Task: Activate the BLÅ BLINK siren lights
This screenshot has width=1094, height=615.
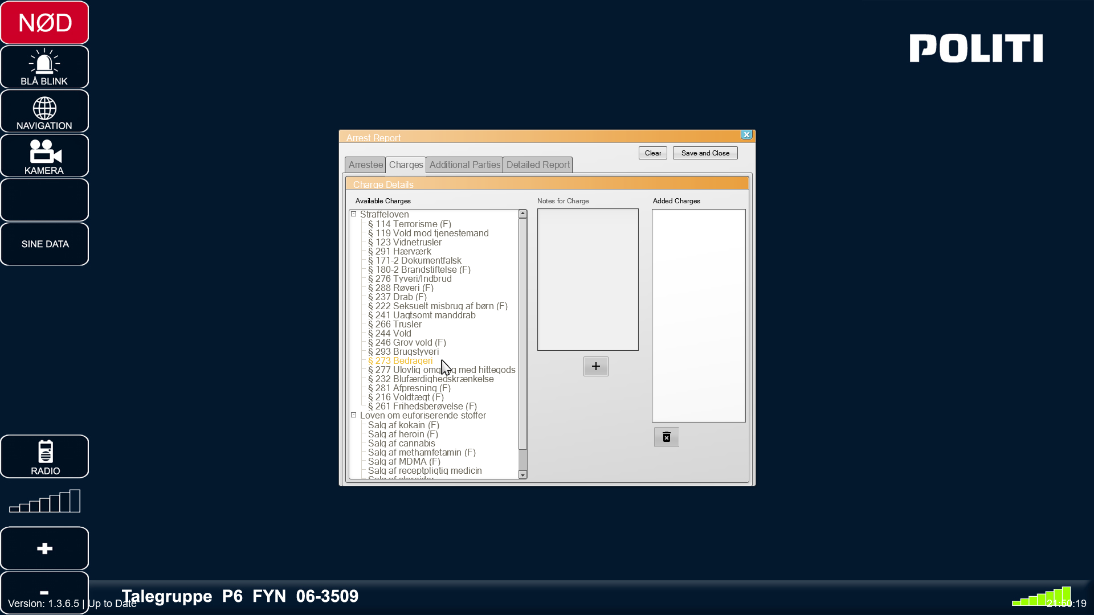Action: [x=44, y=67]
